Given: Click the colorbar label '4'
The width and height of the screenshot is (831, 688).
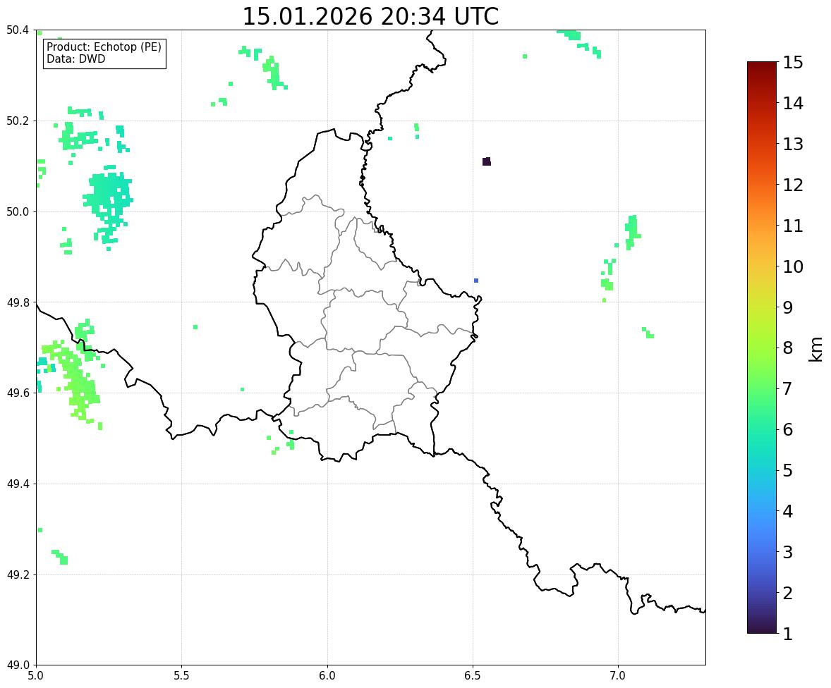Looking at the screenshot, I should coord(788,511).
